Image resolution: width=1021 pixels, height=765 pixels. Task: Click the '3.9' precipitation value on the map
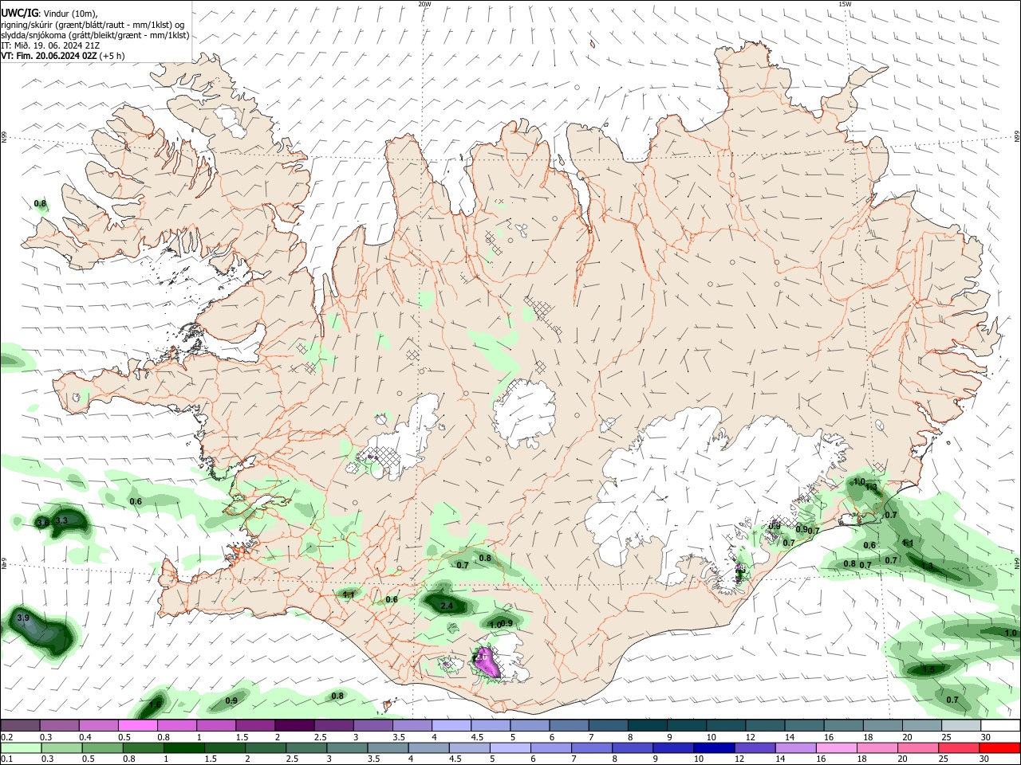click(x=23, y=618)
